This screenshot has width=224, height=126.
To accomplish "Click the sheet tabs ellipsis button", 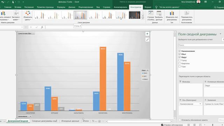I will point(5,121).
